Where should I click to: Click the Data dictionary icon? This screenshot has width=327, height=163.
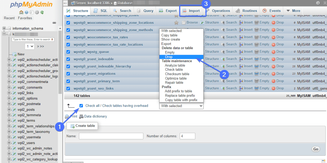[81, 117]
